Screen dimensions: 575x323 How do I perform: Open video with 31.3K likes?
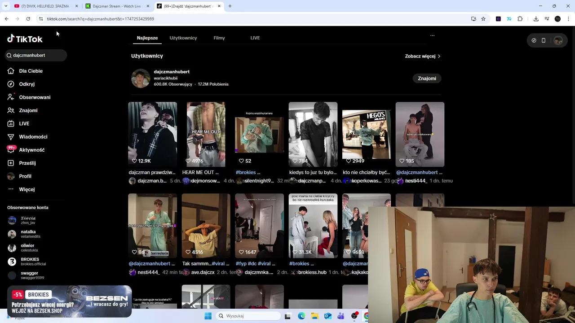click(x=313, y=226)
